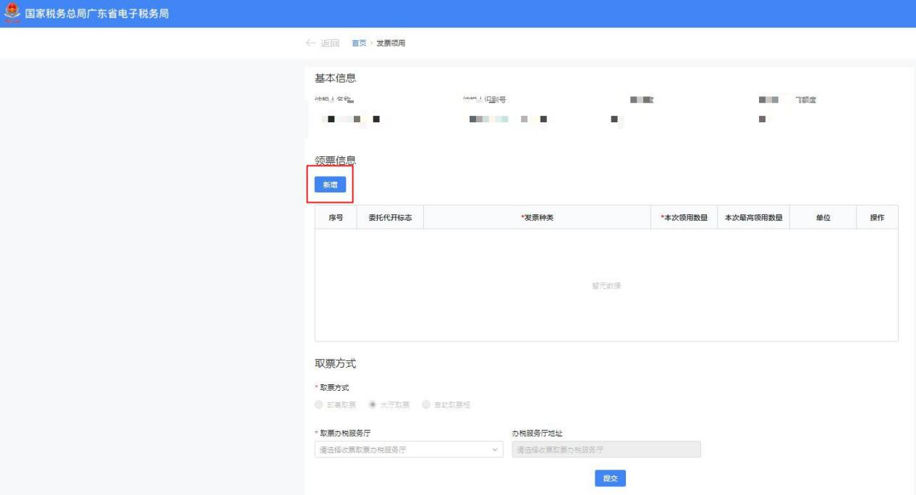The image size is (916, 495).
Task: Click the 办税服务厅地址 input field
Action: [x=606, y=450]
